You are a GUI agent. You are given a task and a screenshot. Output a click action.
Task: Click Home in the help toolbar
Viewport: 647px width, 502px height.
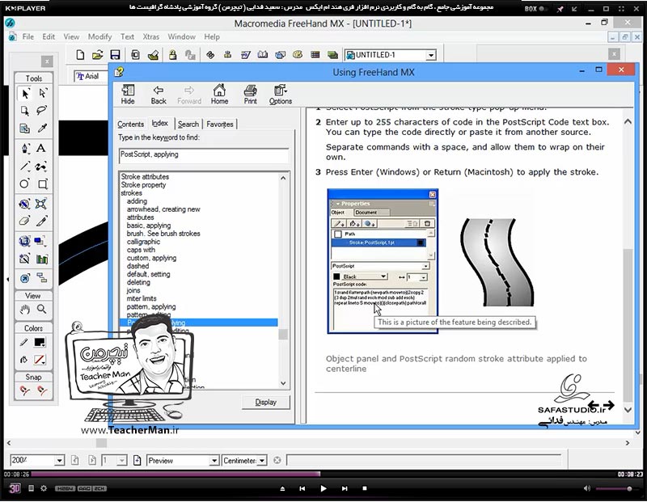tap(219, 95)
